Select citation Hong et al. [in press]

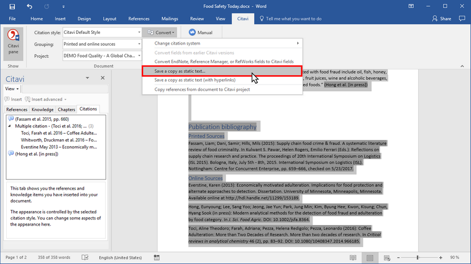(37, 154)
